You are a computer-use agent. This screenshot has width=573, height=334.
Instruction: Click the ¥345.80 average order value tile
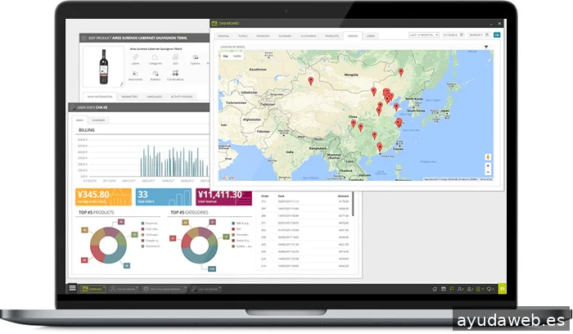tap(103, 196)
